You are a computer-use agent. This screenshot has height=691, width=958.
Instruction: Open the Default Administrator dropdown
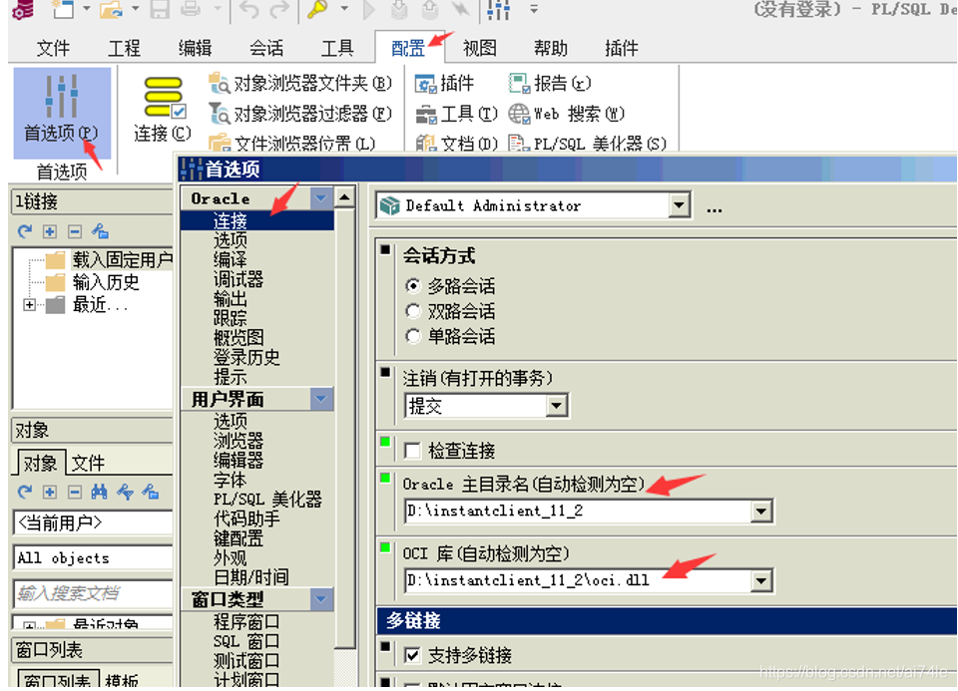(x=679, y=205)
